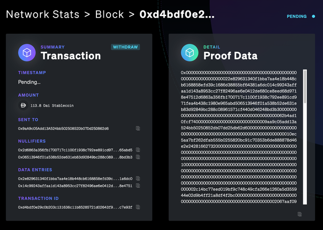Go to Network Stats breadcrumb
This screenshot has width=323, height=230.
coord(42,15)
